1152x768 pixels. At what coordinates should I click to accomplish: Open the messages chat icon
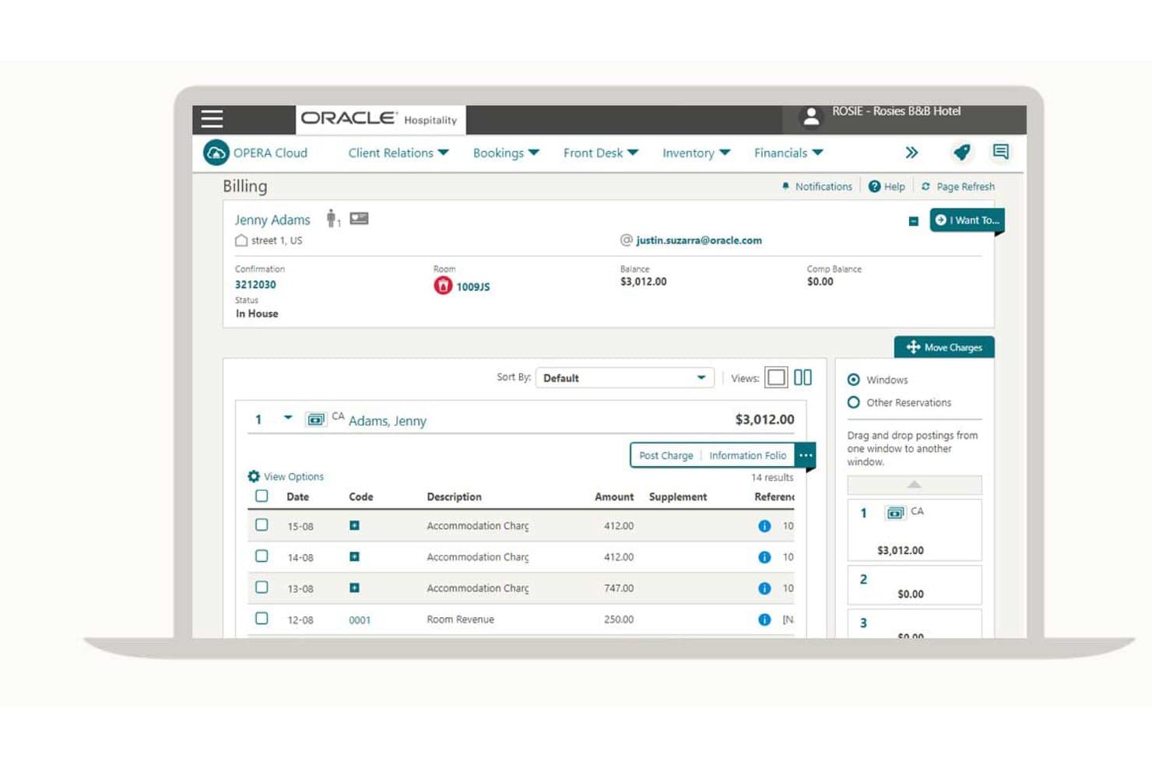point(1001,152)
